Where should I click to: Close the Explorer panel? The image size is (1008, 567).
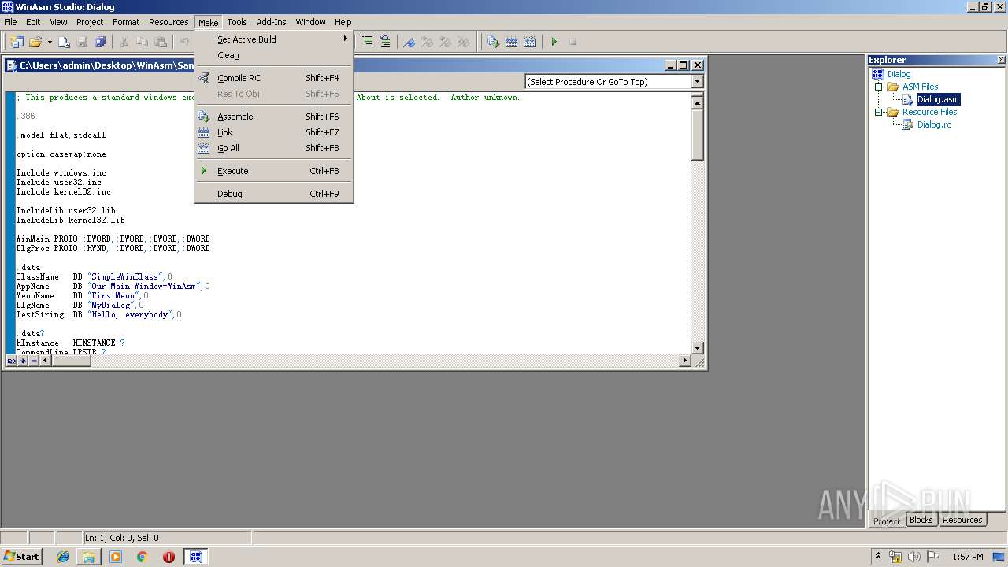1001,60
